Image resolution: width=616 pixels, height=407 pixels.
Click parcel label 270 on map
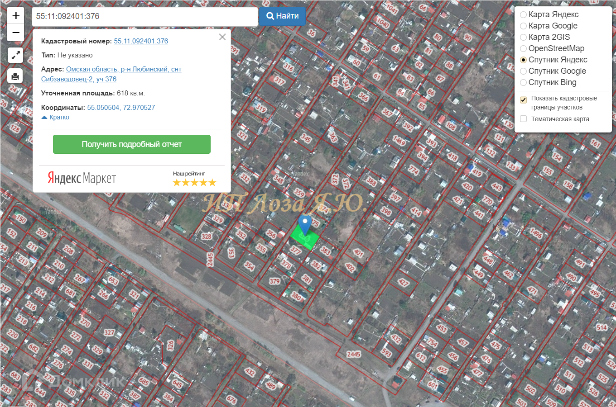(85, 322)
